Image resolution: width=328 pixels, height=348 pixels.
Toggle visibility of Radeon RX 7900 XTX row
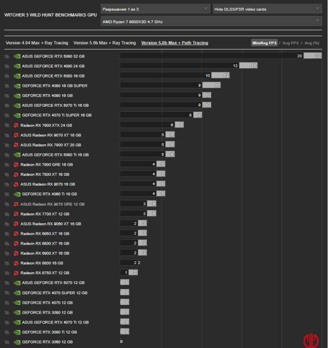coord(7,125)
